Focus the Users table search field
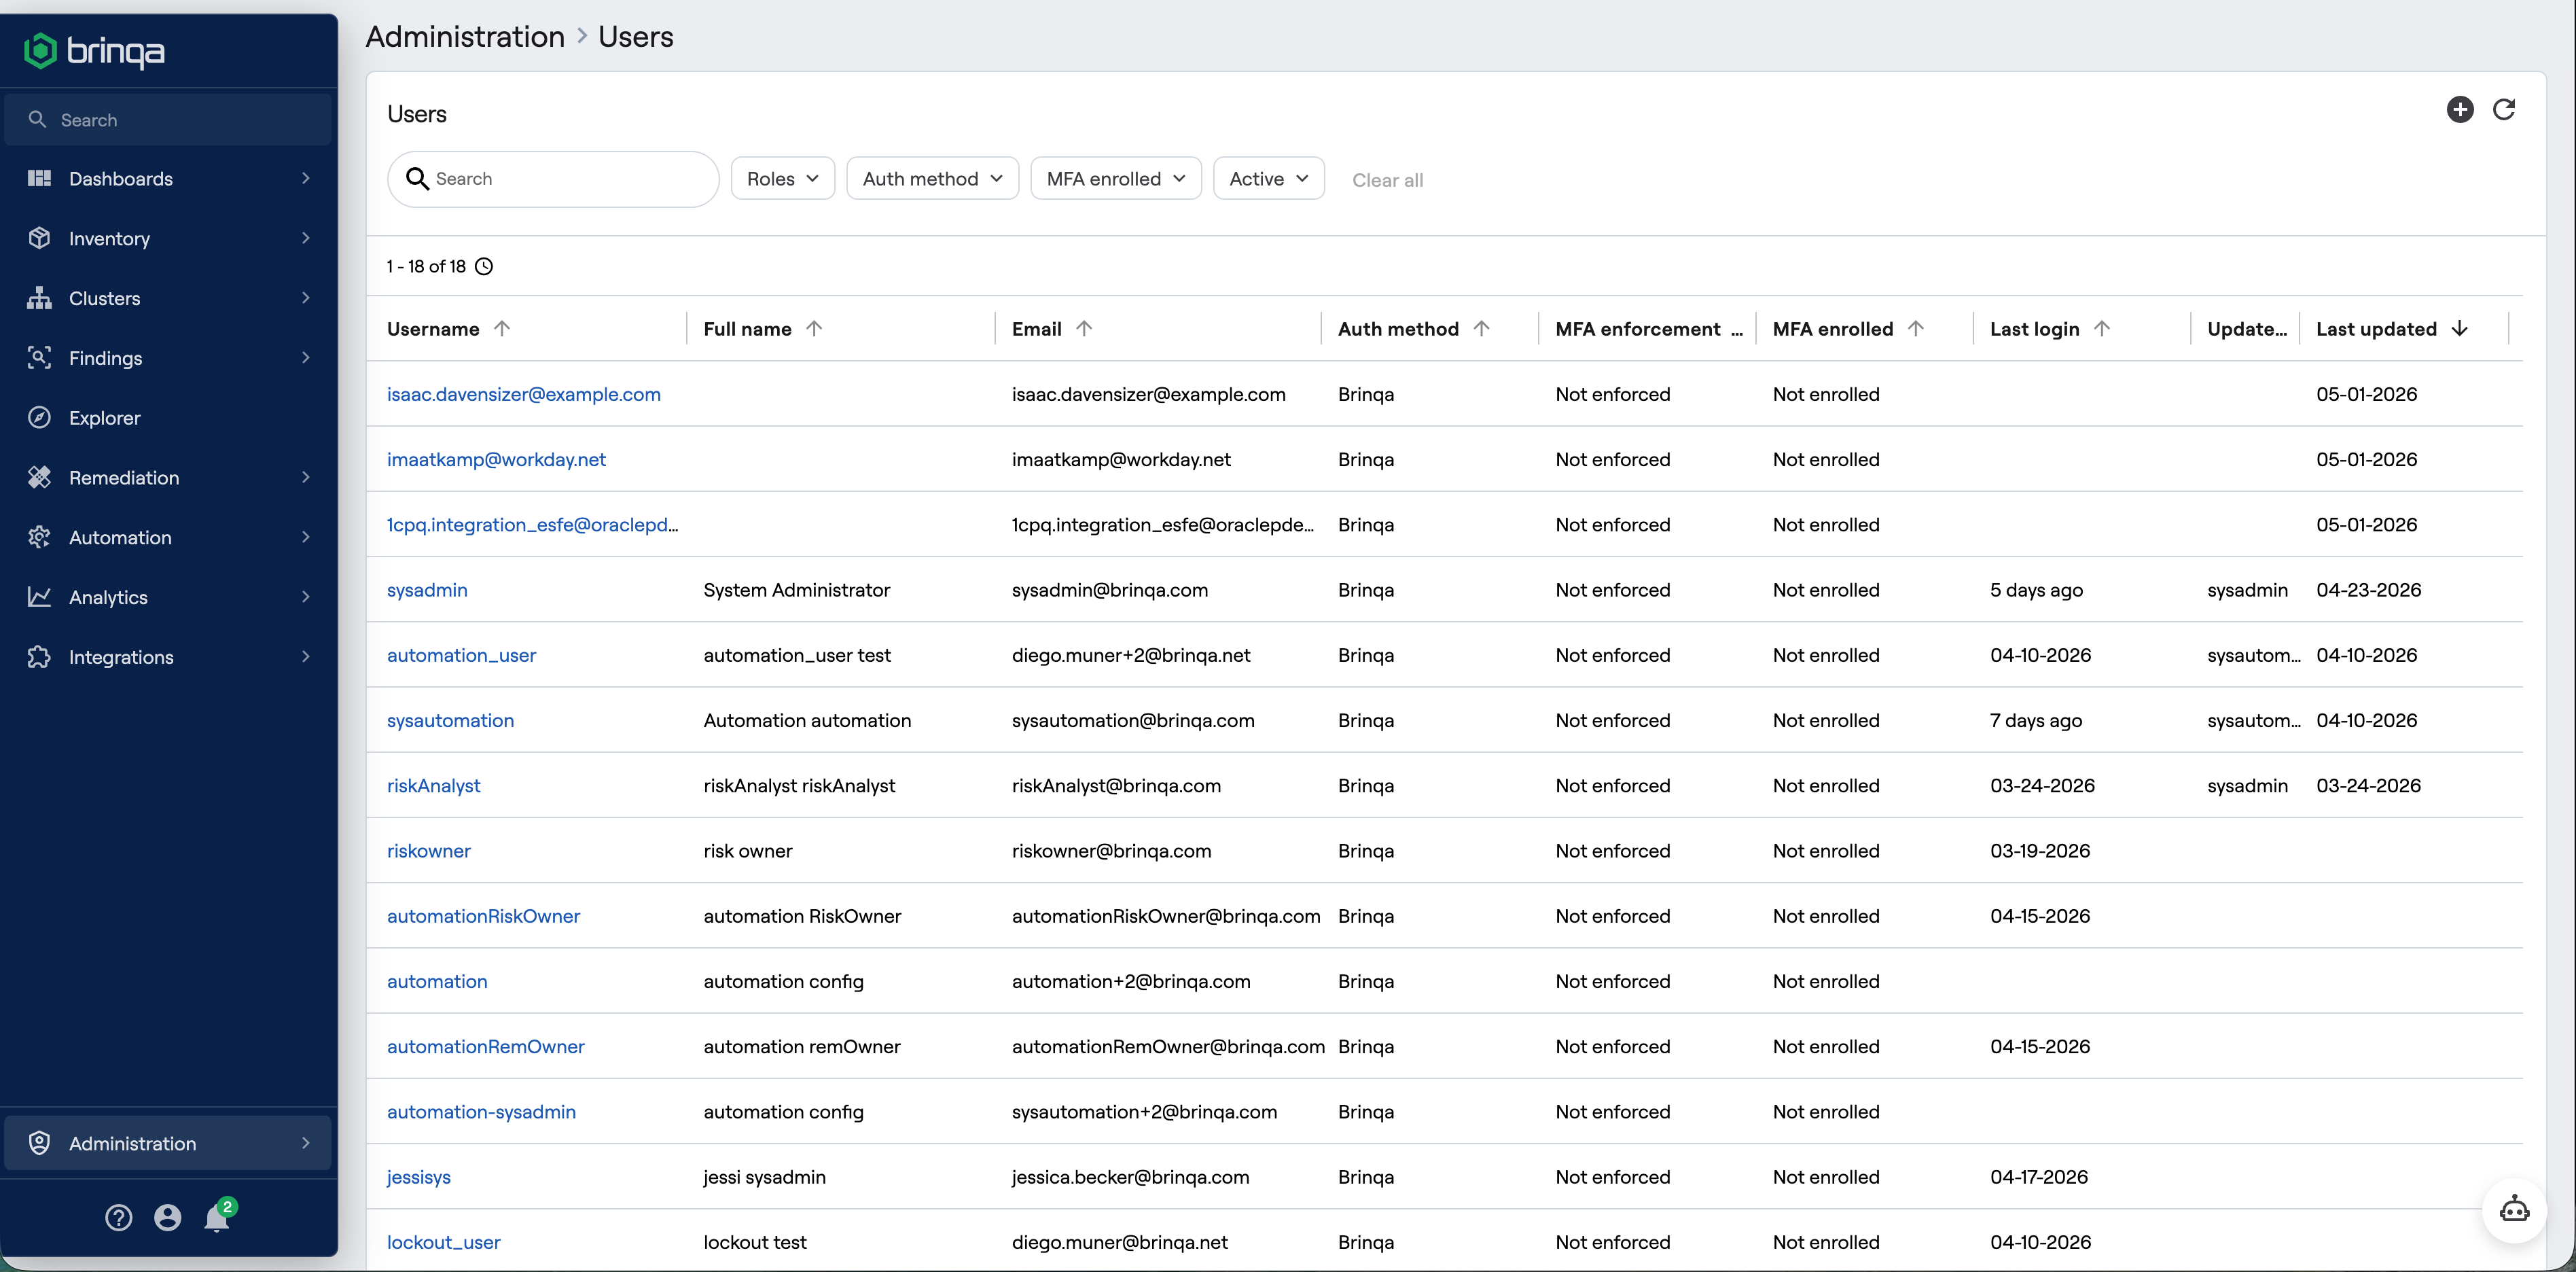The width and height of the screenshot is (2576, 1272). [x=553, y=179]
